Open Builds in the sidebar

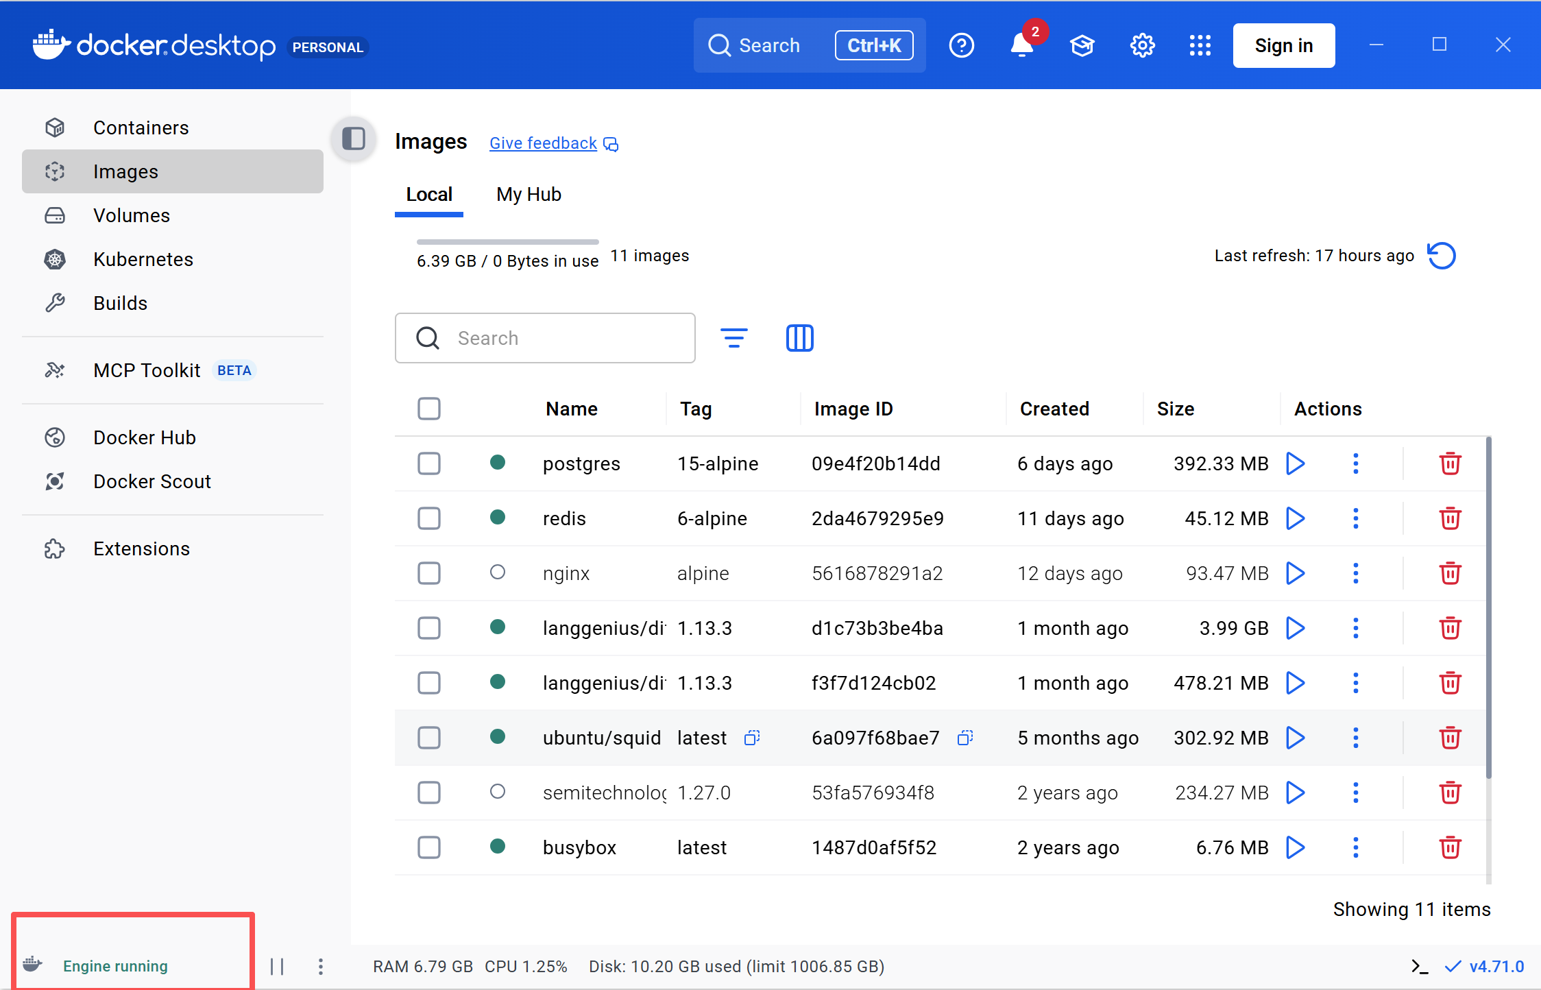[173, 303]
